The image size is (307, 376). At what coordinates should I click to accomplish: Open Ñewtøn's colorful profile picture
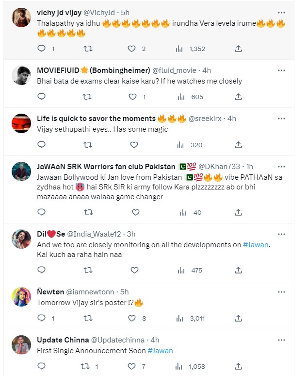click(21, 297)
